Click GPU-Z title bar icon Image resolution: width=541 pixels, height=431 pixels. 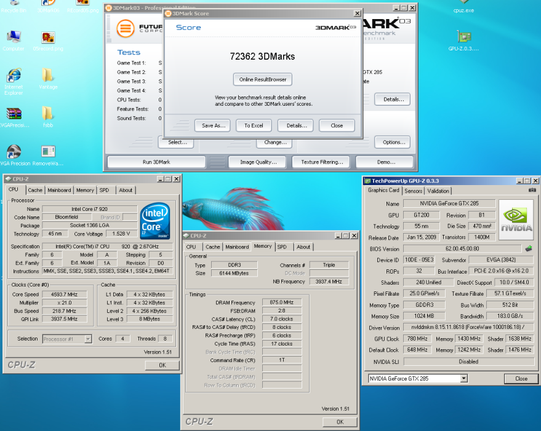tap(368, 181)
